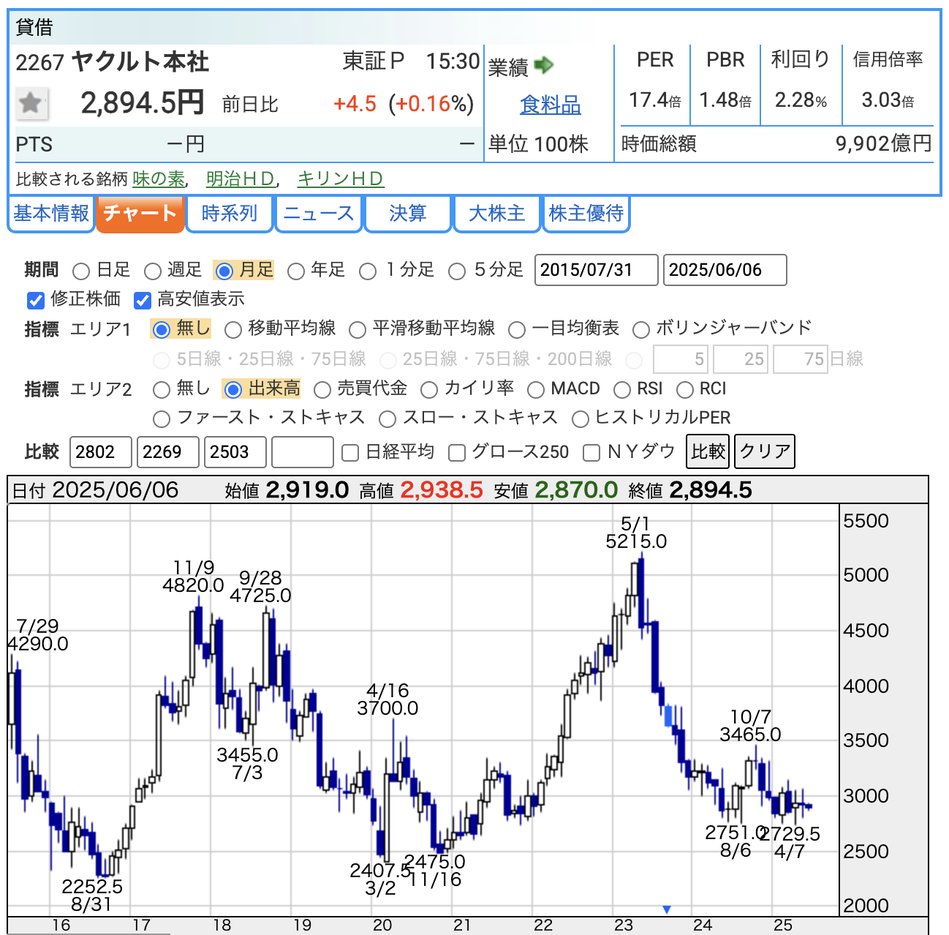Viewport: 949px width, 935px height.
Task: Select 1分足 period radio
Action: (x=368, y=271)
